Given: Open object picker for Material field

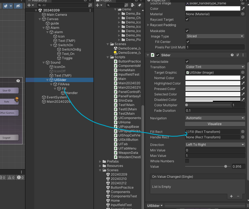Looking at the screenshot, I should point(243,14).
